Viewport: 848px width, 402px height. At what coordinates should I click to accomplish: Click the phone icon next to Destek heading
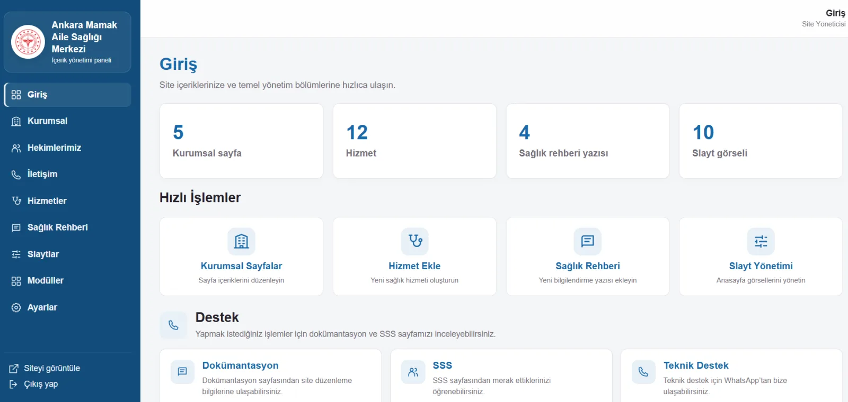tap(173, 325)
